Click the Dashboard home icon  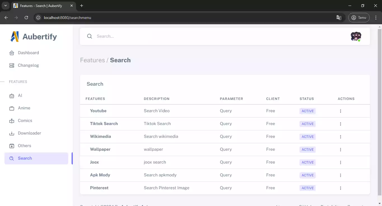click(x=12, y=53)
